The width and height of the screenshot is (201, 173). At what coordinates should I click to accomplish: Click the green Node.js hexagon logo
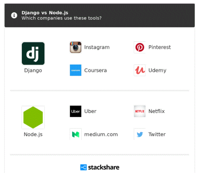click(x=33, y=117)
